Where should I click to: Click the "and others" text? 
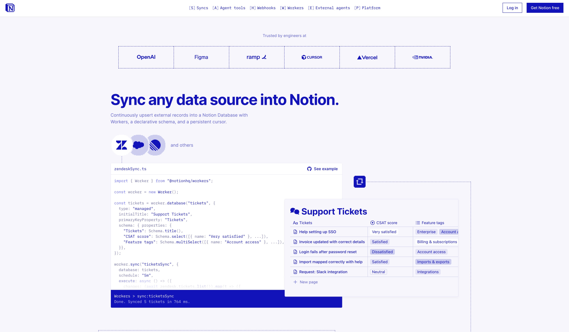coord(182,145)
